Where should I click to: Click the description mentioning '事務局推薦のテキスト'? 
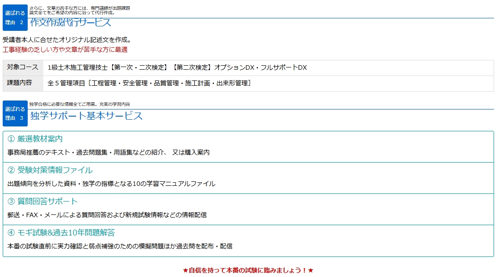(109, 152)
